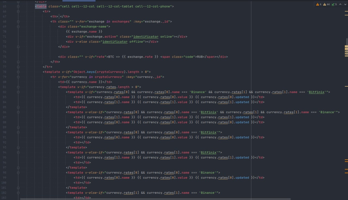Click the empty <td></td> on line 100

tap(82, 183)
